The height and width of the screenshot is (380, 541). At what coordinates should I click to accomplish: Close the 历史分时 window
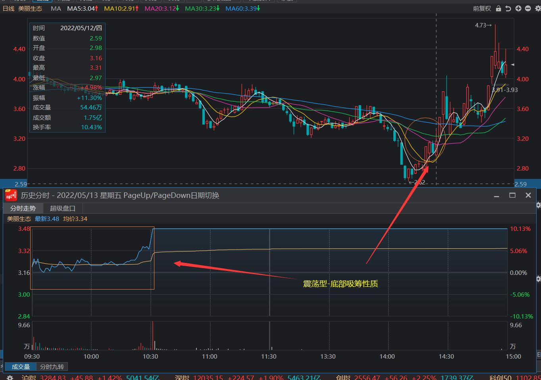click(528, 195)
